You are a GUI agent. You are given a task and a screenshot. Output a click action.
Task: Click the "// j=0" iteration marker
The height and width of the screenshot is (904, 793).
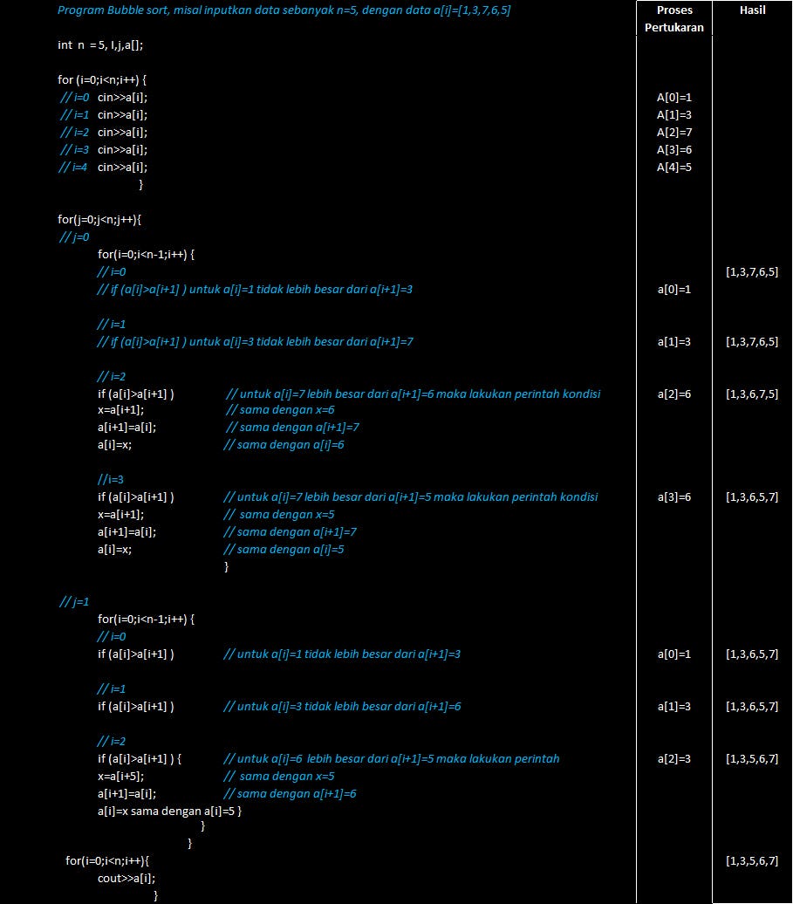point(73,236)
